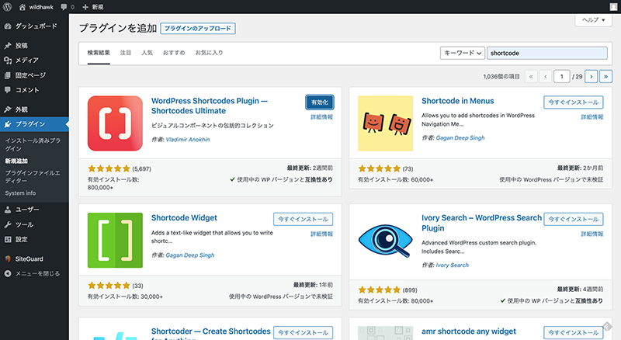Open 詳細情報 link for Shortcode Widget
621x340 pixels.
(321, 234)
